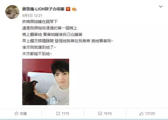The image size is (168, 120).
Task: Open reposts count 1178
Action: 65,114
